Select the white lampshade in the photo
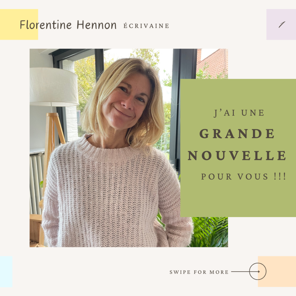The image size is (296, 296). (54, 87)
